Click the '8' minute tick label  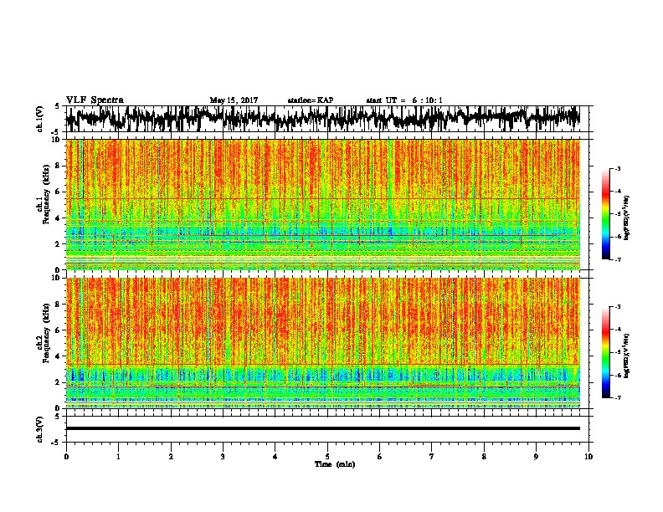click(x=484, y=457)
